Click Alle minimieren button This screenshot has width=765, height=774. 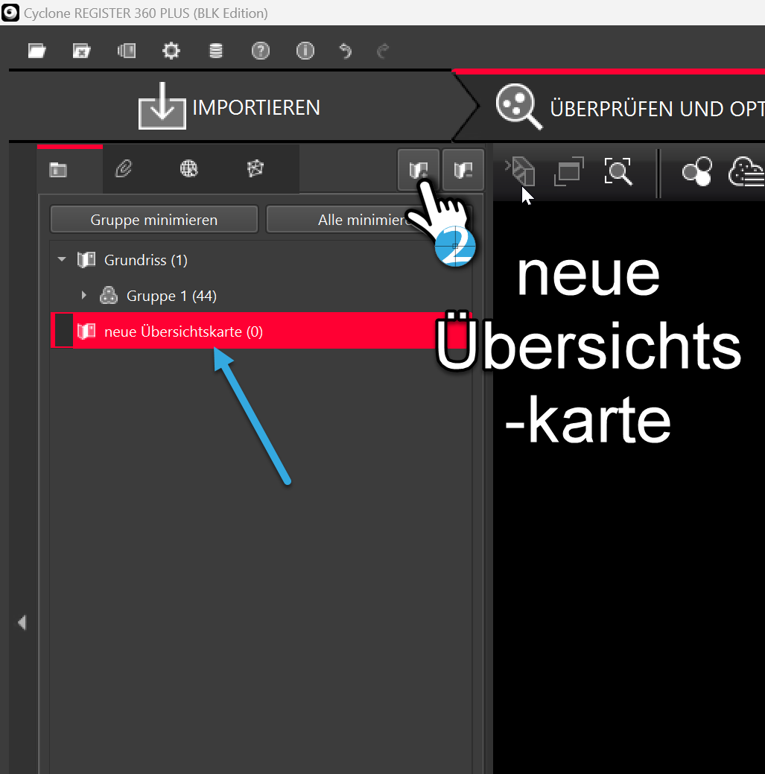pos(369,220)
